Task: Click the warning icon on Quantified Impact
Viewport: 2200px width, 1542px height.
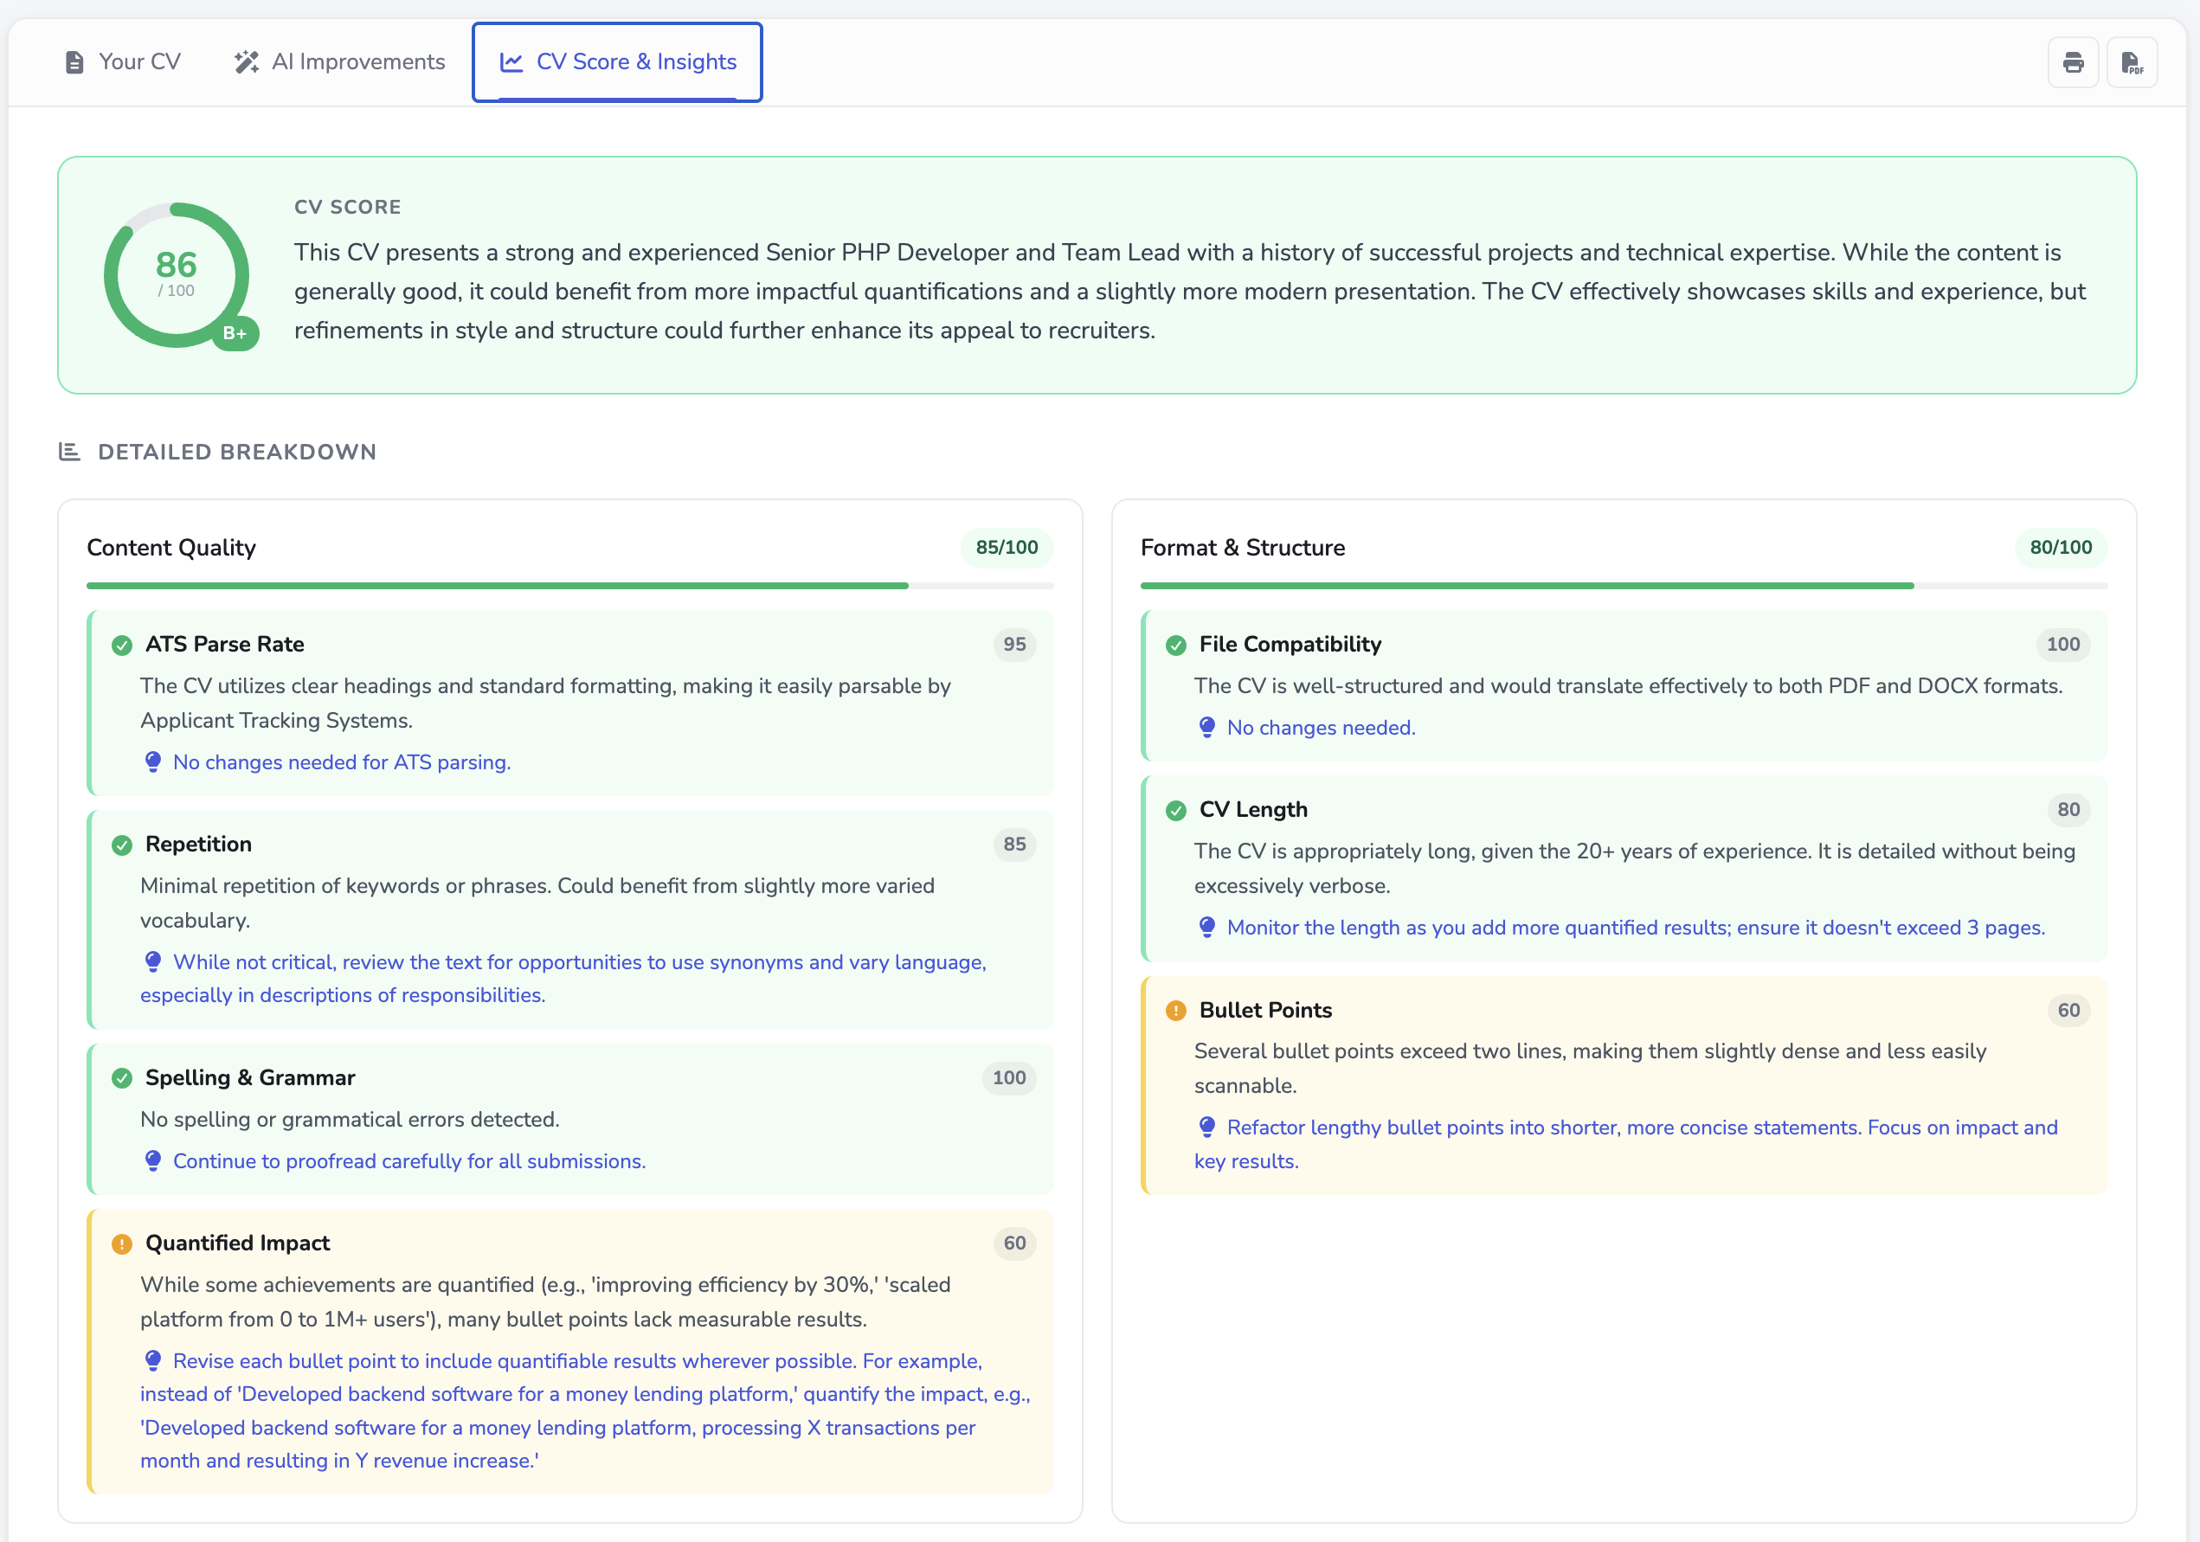Action: (121, 1244)
